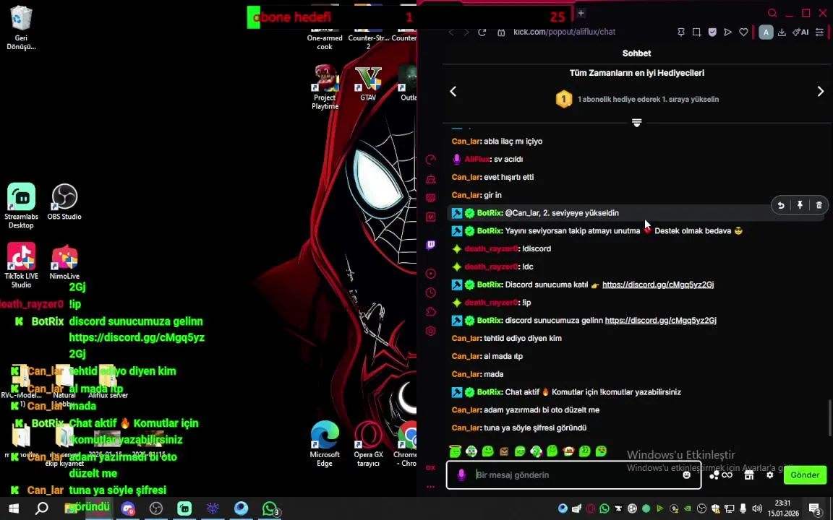Screen dimensions: 833x520
Task: Open chat settings gear next to Gönder
Action: [x=770, y=475]
